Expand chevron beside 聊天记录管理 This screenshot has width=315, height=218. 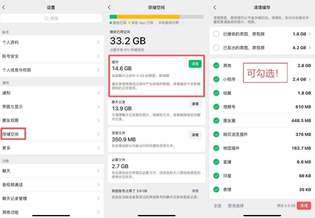(x=99, y=198)
